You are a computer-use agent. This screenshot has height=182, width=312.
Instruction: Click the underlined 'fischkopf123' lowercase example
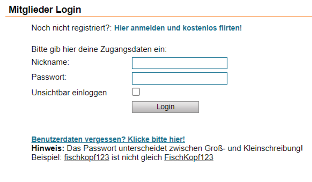click(x=87, y=158)
